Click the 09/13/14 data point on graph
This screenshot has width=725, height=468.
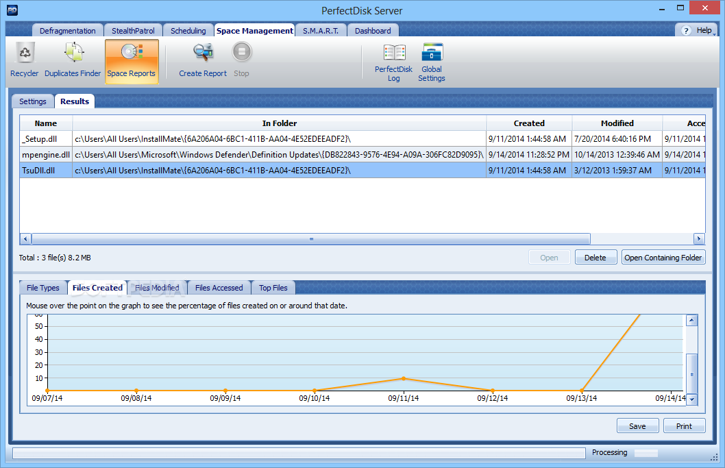pos(582,391)
